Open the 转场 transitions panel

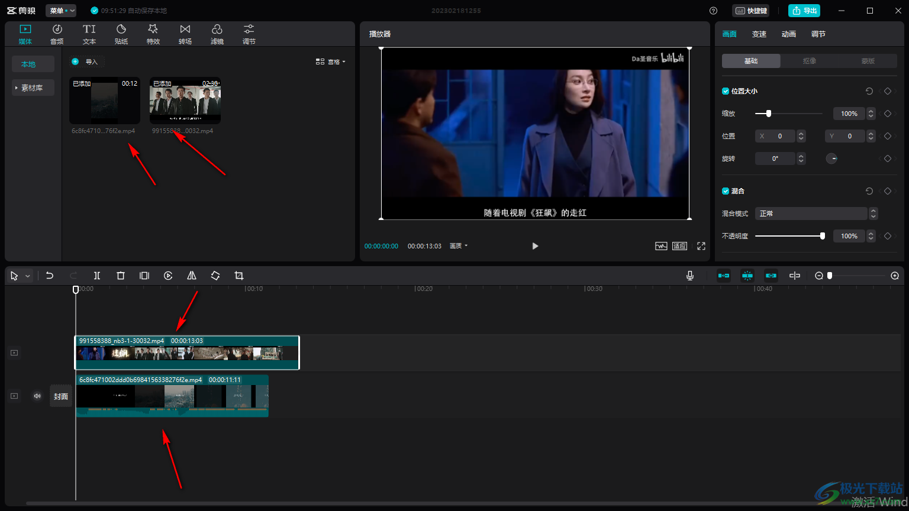point(185,34)
